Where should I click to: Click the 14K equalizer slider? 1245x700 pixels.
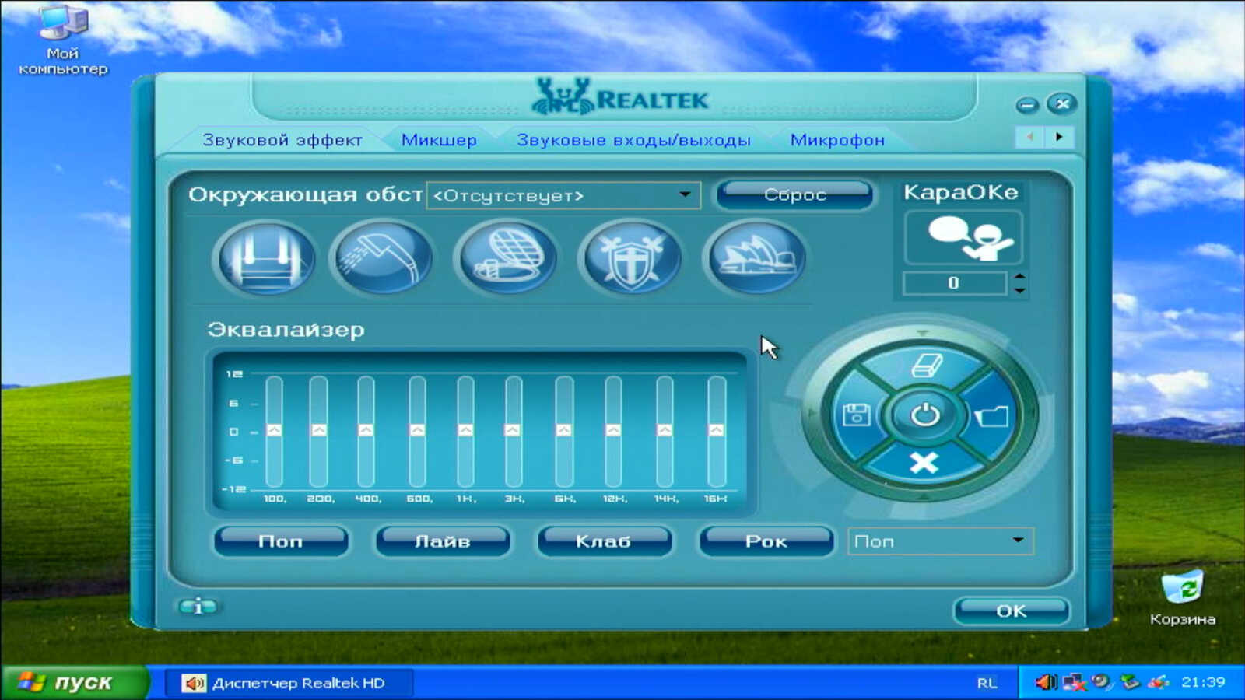click(665, 431)
